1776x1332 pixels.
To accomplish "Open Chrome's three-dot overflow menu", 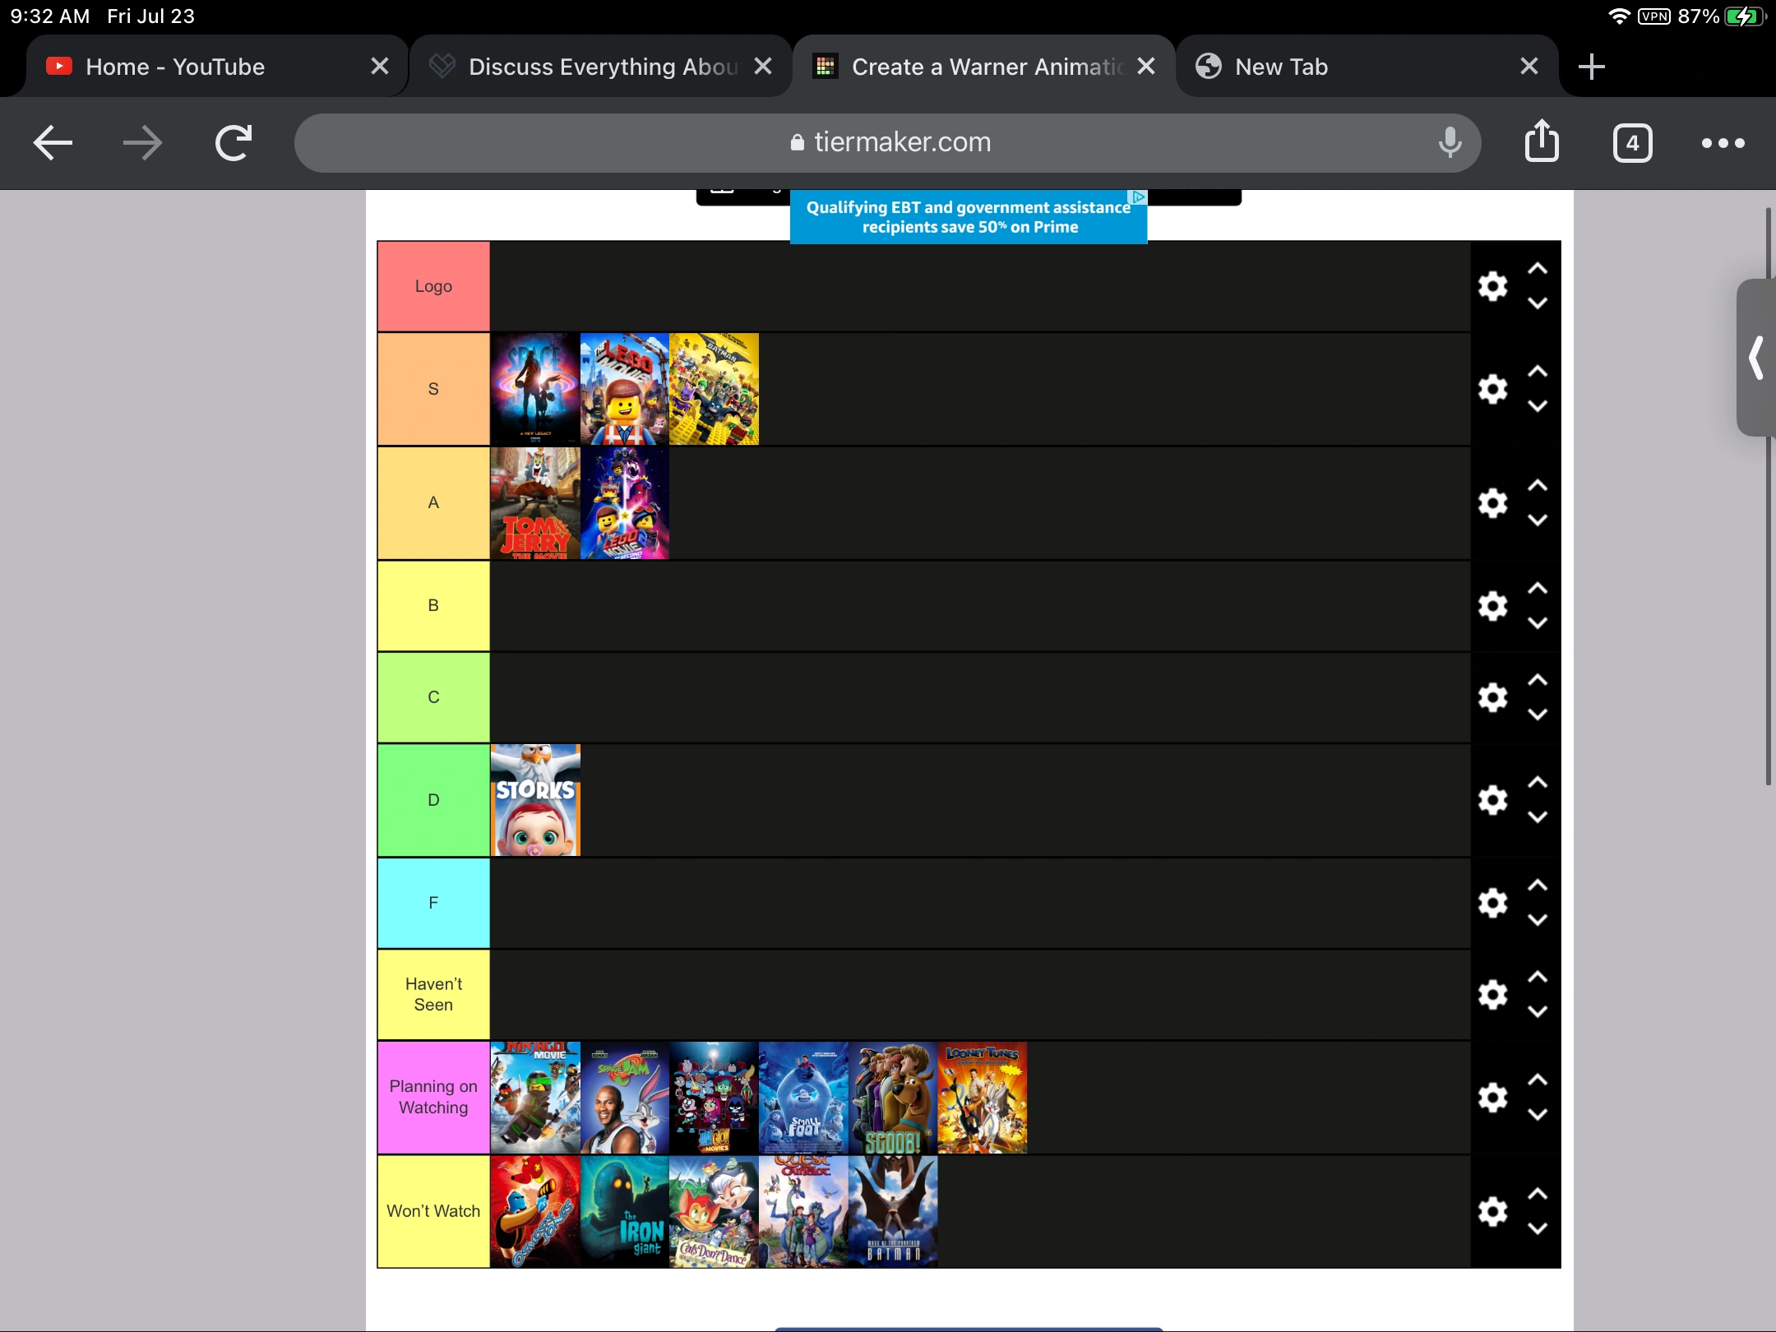I will click(x=1722, y=142).
